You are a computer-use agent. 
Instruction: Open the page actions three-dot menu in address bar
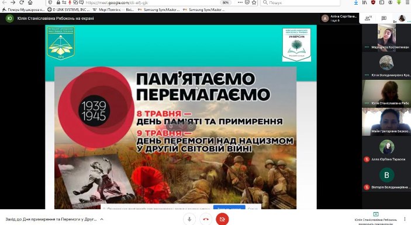coord(240,2)
